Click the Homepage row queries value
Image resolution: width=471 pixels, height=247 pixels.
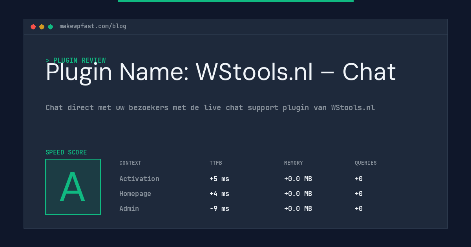[x=359, y=194]
